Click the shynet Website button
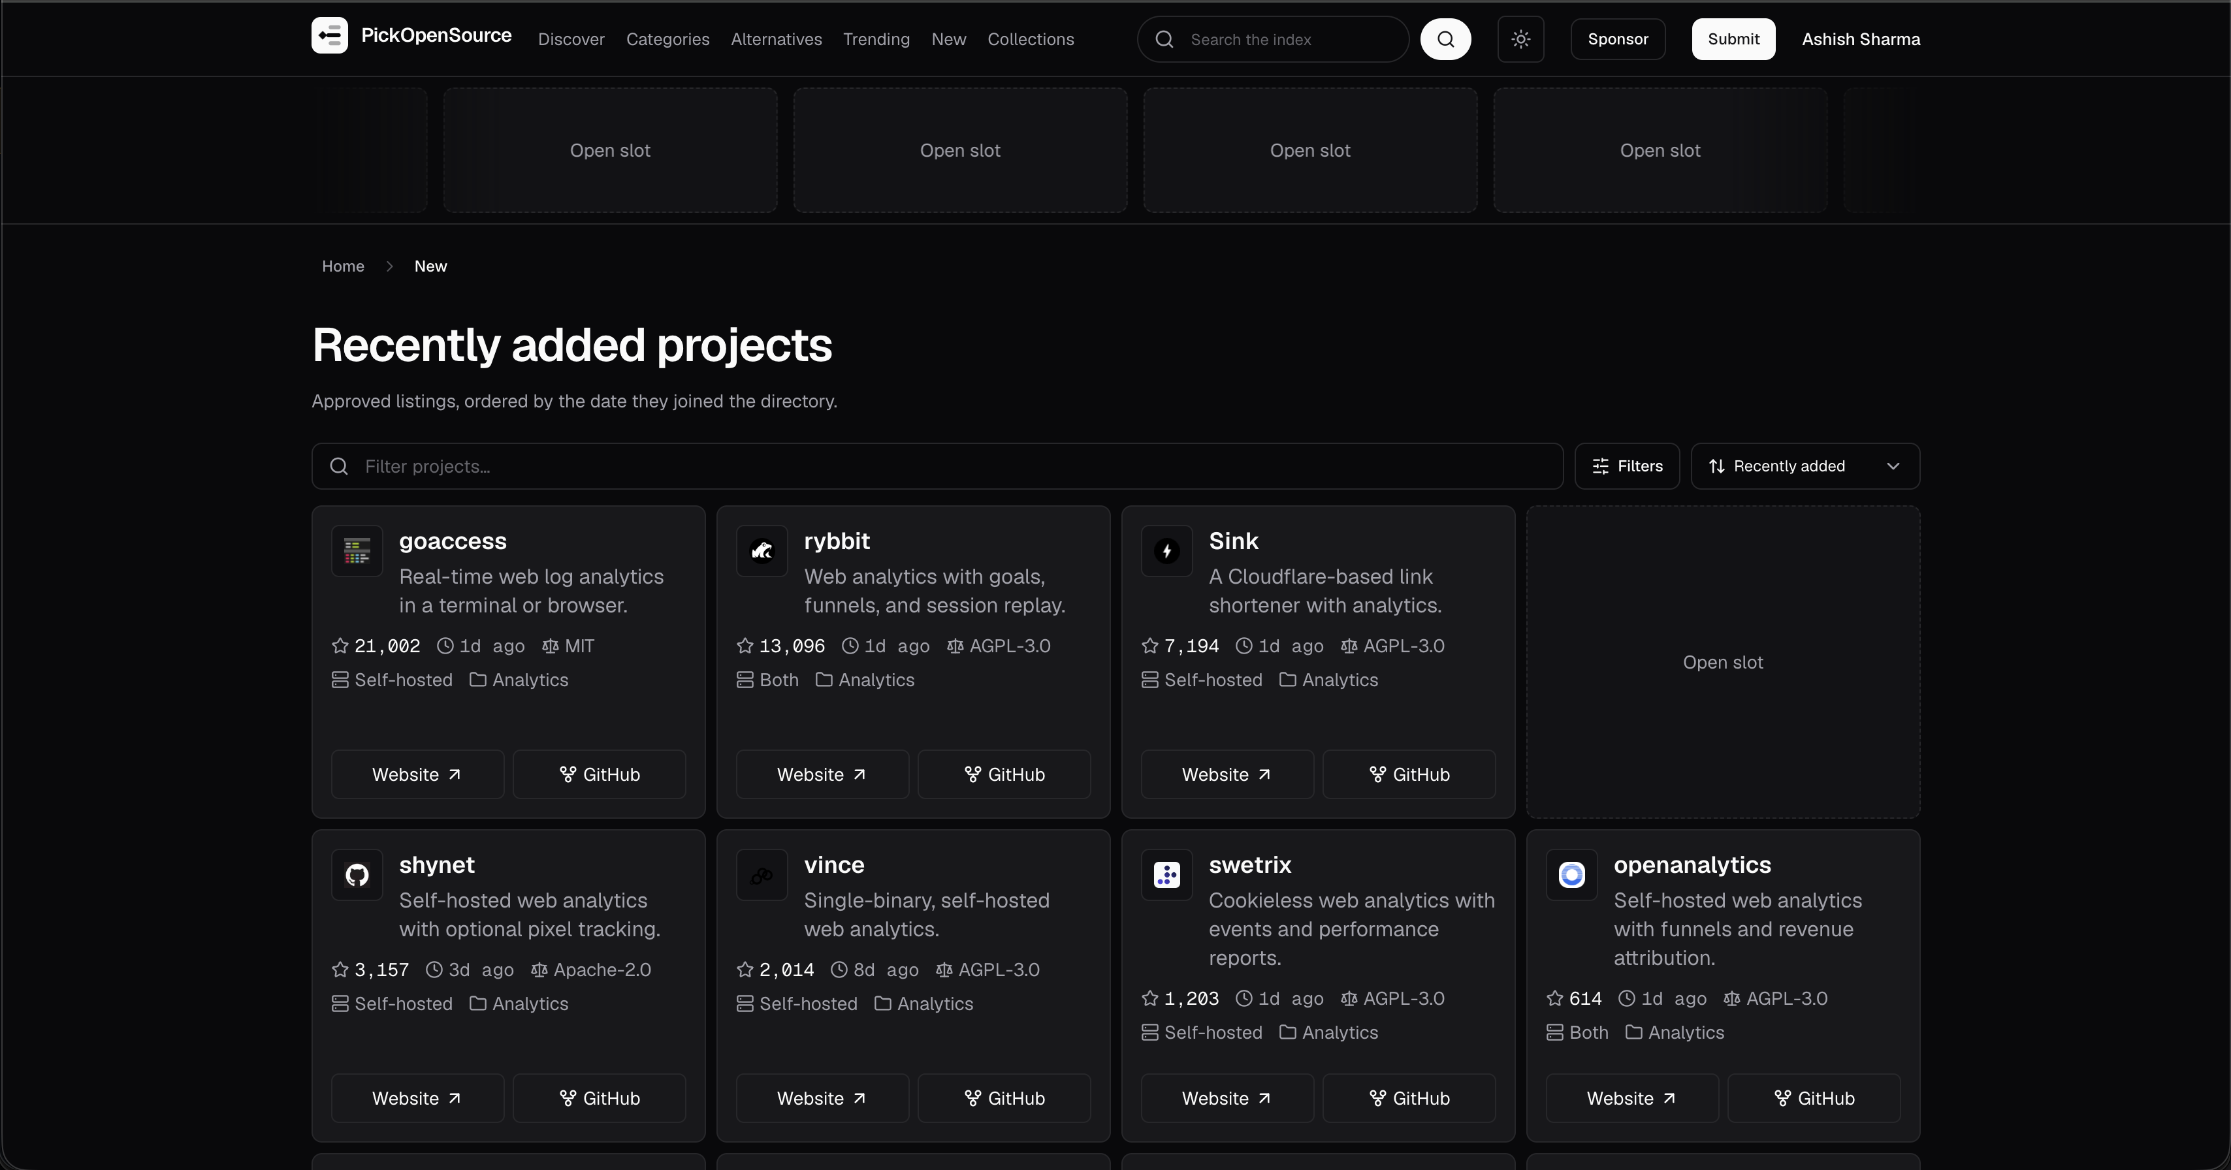Viewport: 2231px width, 1170px height. [x=417, y=1098]
